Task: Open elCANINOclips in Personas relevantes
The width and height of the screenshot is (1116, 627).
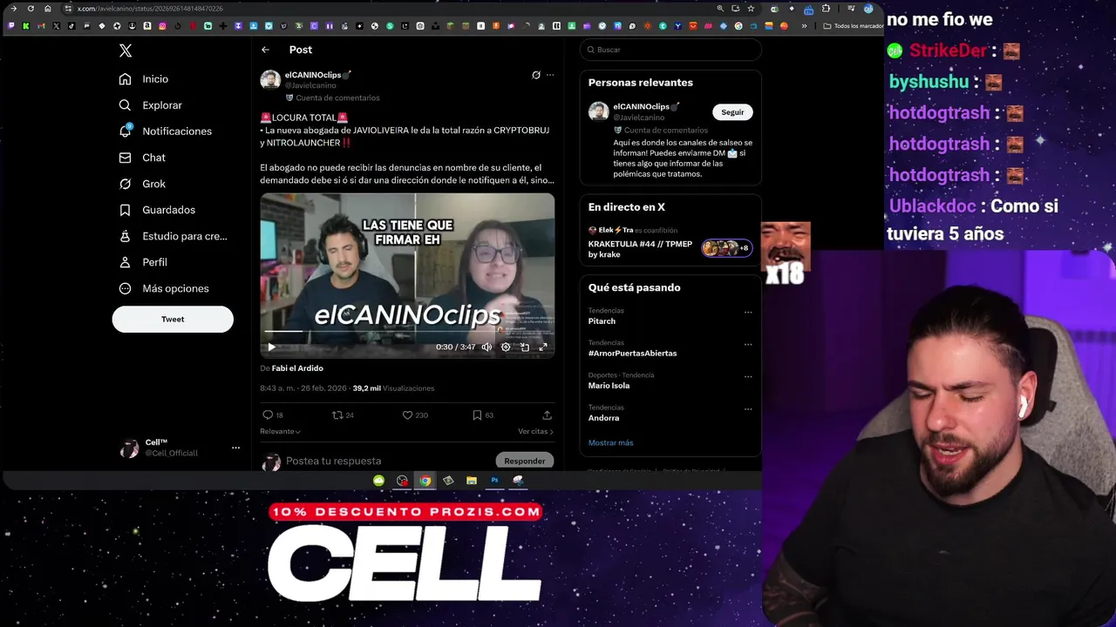Action: [646, 106]
